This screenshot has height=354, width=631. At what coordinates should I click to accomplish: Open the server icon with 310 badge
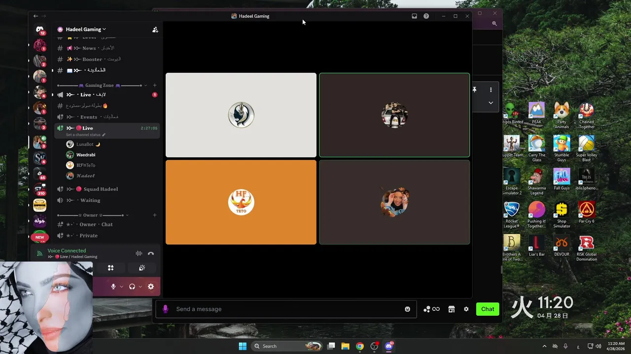(x=39, y=189)
